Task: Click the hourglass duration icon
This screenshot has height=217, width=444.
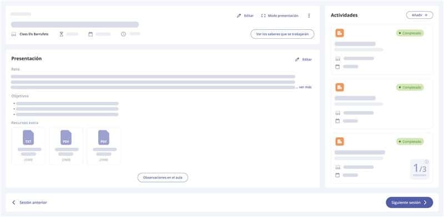Action: pos(61,34)
